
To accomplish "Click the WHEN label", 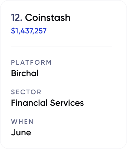I will [22, 122].
